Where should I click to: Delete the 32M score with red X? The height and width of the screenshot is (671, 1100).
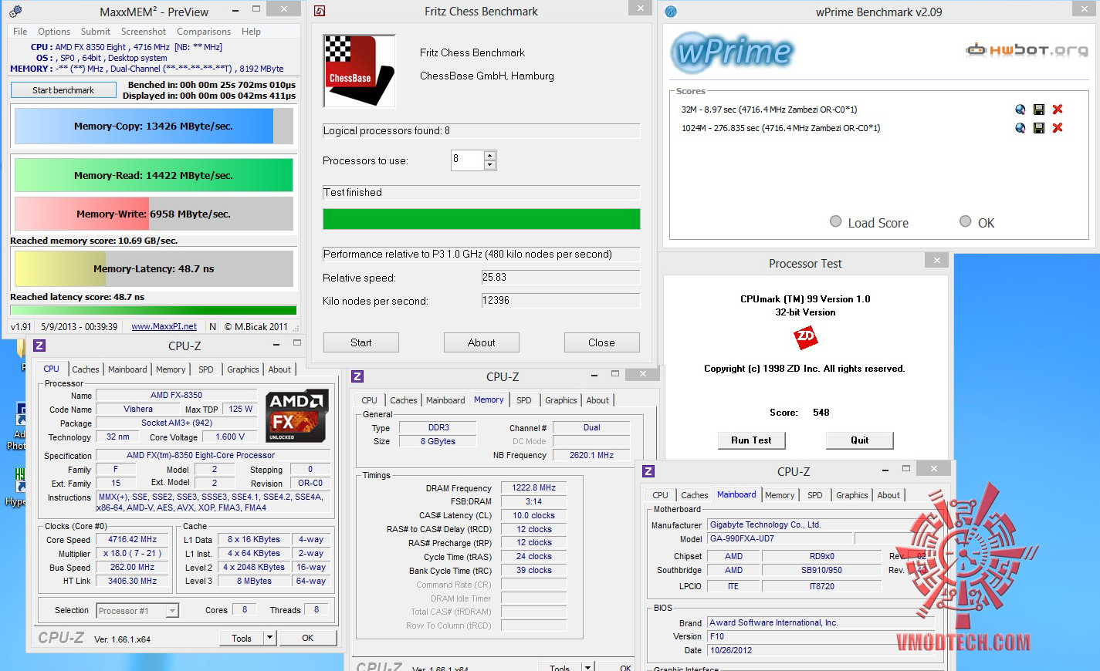(x=1058, y=110)
